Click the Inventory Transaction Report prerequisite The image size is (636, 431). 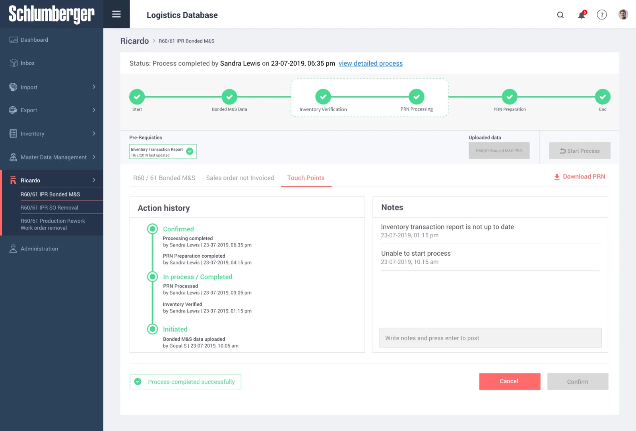(163, 151)
